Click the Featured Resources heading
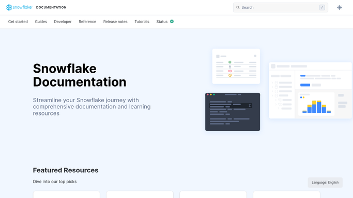Screen dimensions: 353x198 coord(66,170)
